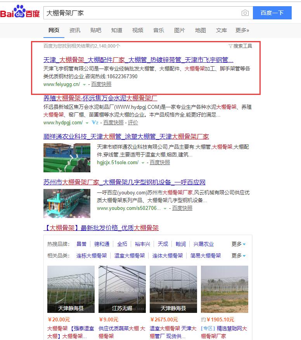Expand dropdown arrow next to www.feiyugg.cn

[x=84, y=84]
